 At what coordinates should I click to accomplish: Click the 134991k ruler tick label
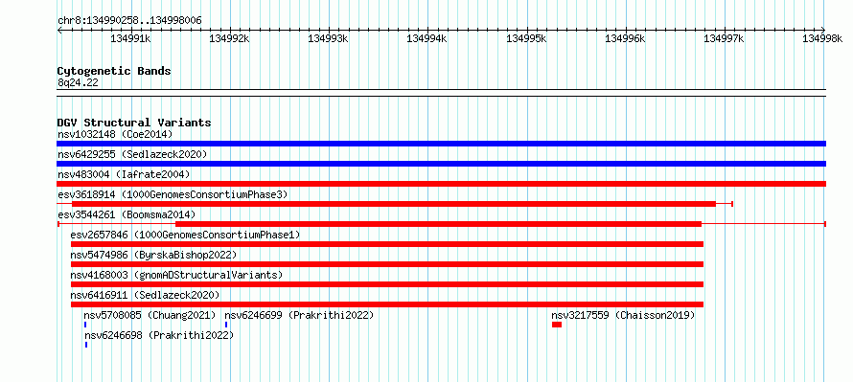tap(130, 38)
